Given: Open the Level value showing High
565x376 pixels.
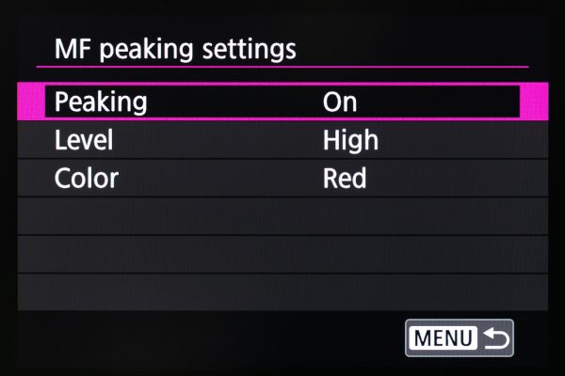Looking at the screenshot, I should tap(350, 140).
